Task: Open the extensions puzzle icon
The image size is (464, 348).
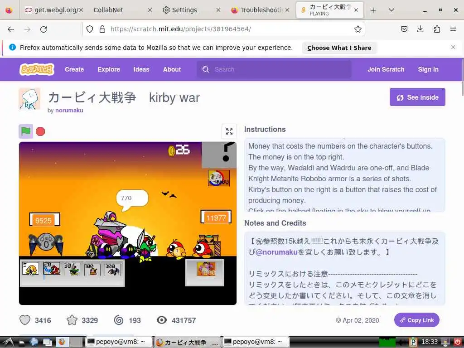Action: [x=437, y=29]
